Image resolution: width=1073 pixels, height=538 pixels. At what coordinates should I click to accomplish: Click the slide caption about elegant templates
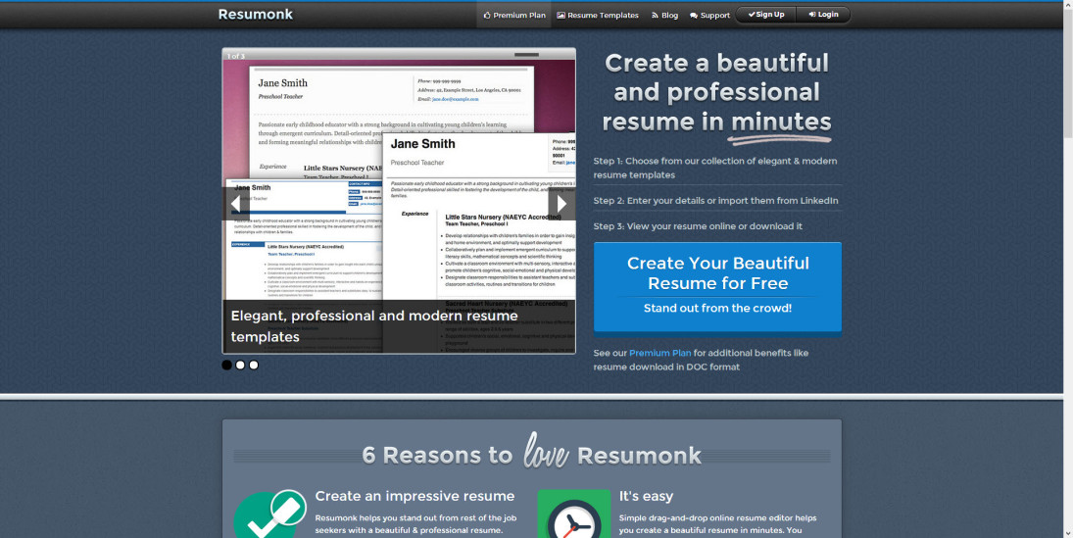pos(399,326)
